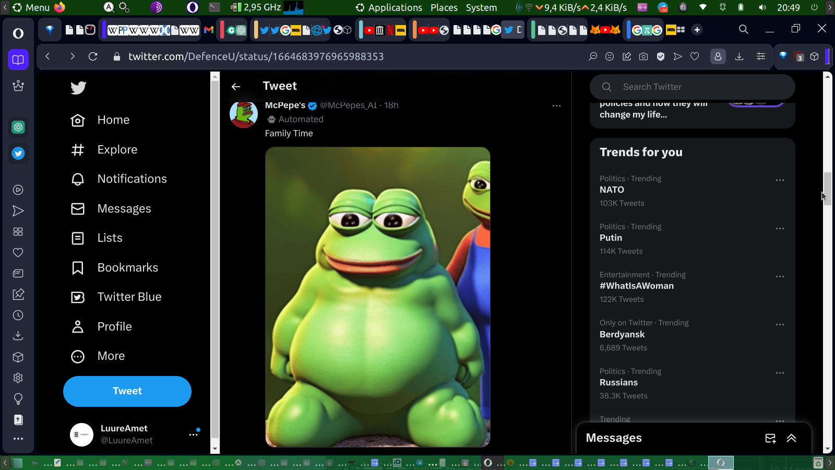The height and width of the screenshot is (470, 835).
Task: Open the Applications menu in the top panel
Action: click(389, 7)
